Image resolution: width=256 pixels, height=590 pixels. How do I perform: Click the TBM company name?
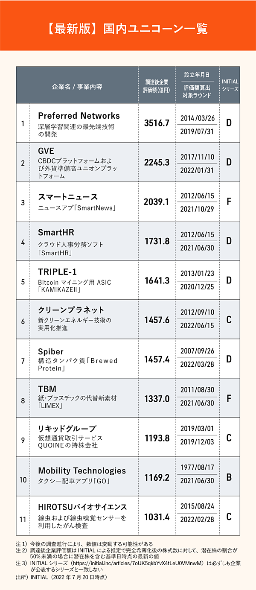pyautogui.click(x=47, y=388)
